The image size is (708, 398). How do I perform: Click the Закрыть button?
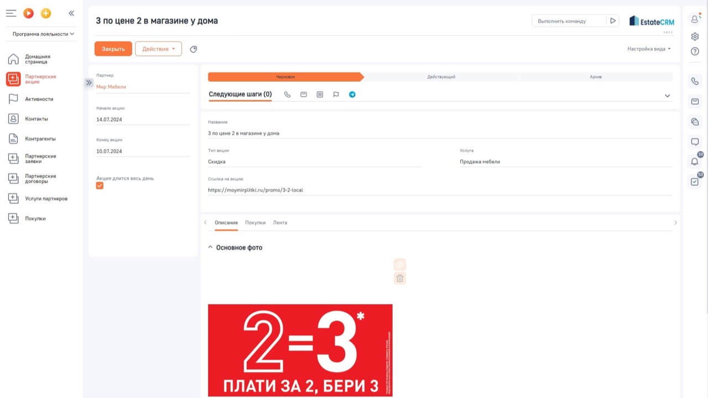113,49
